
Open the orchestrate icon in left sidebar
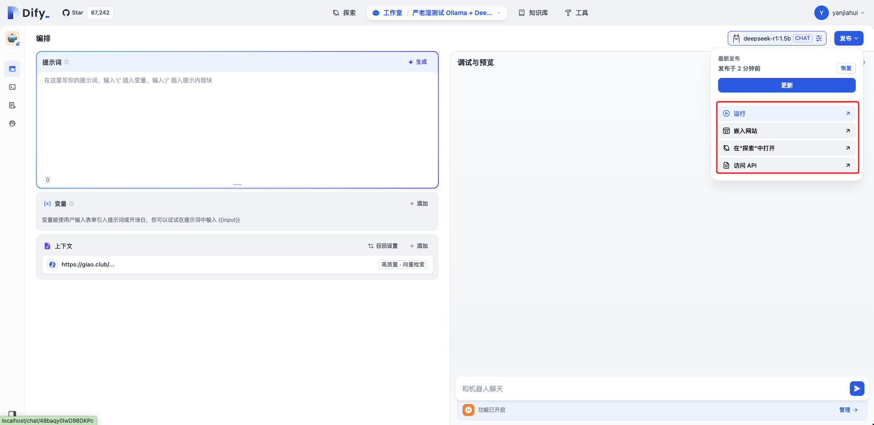point(12,69)
